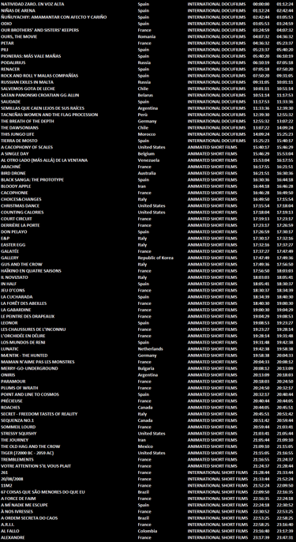The width and height of the screenshot is (296, 542).
Task: Select the film title RENACER
Action: (x=10, y=70)
